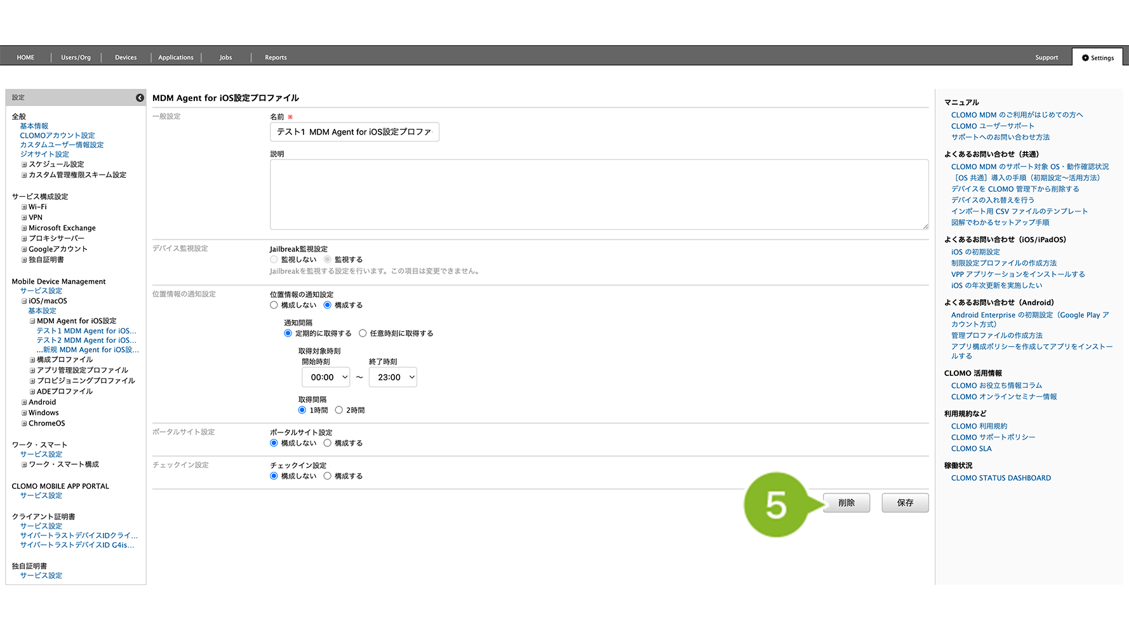The height and width of the screenshot is (635, 1129).
Task: Go to the Devices menu
Action: pyautogui.click(x=126, y=58)
